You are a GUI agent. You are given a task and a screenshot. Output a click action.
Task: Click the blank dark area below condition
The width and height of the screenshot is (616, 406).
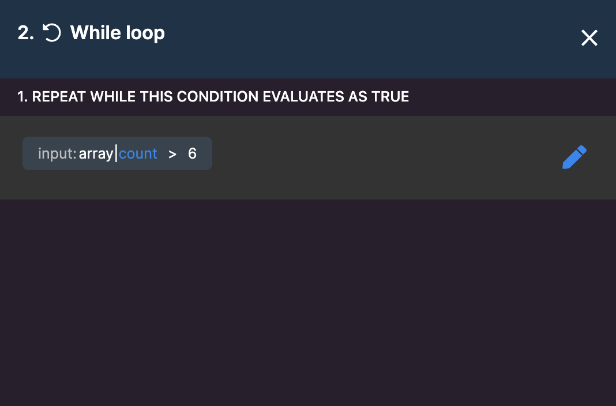308,302
